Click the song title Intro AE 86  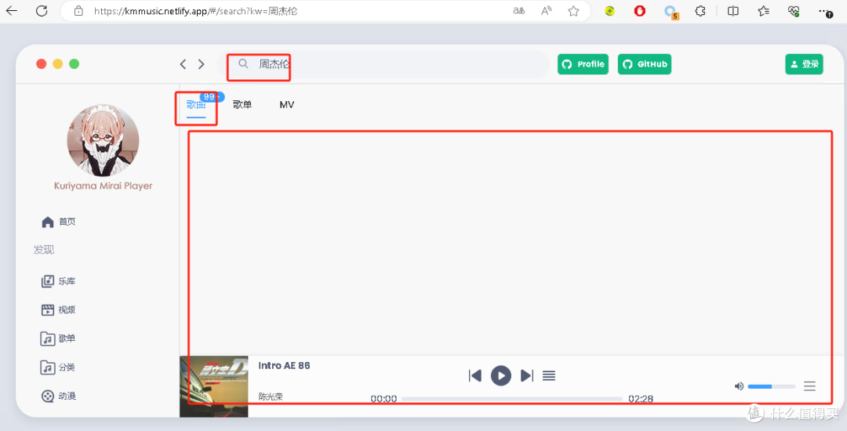coord(284,366)
